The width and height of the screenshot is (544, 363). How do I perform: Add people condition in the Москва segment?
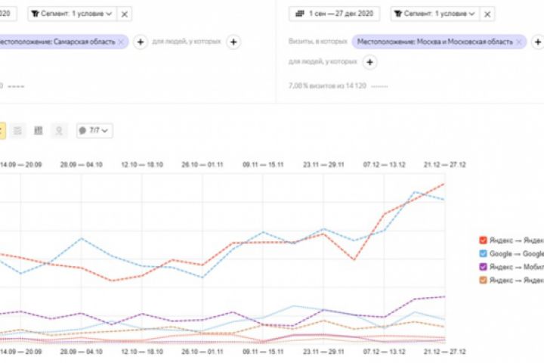point(368,62)
